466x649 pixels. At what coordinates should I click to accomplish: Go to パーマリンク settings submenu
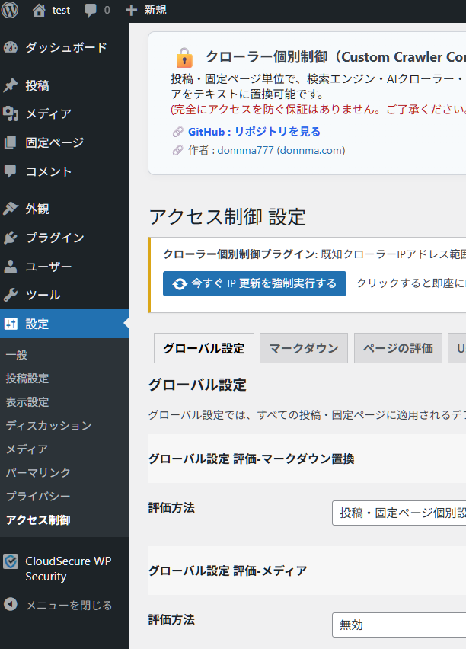(x=38, y=473)
